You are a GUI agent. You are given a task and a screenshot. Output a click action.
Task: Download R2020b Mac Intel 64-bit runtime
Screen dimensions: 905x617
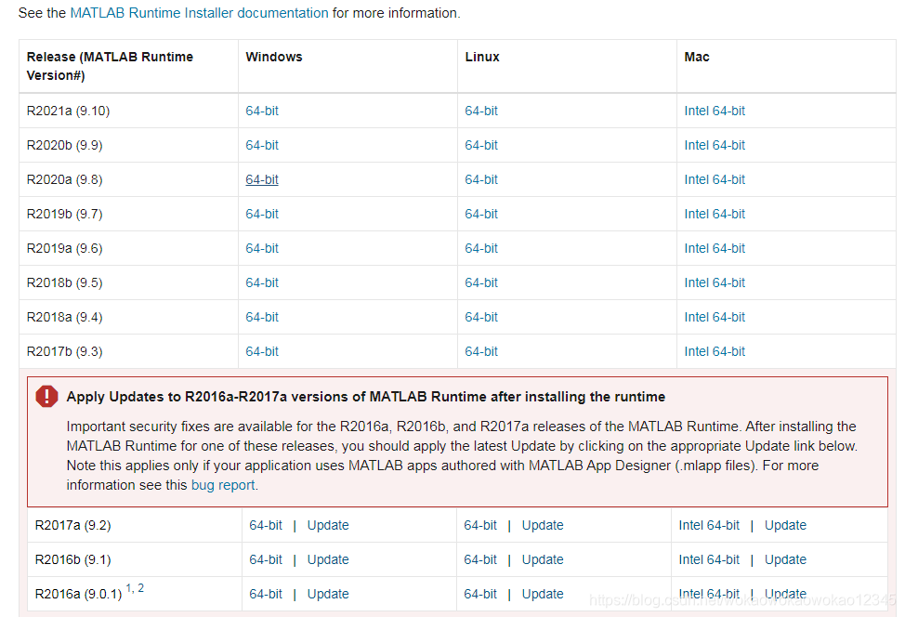(715, 146)
